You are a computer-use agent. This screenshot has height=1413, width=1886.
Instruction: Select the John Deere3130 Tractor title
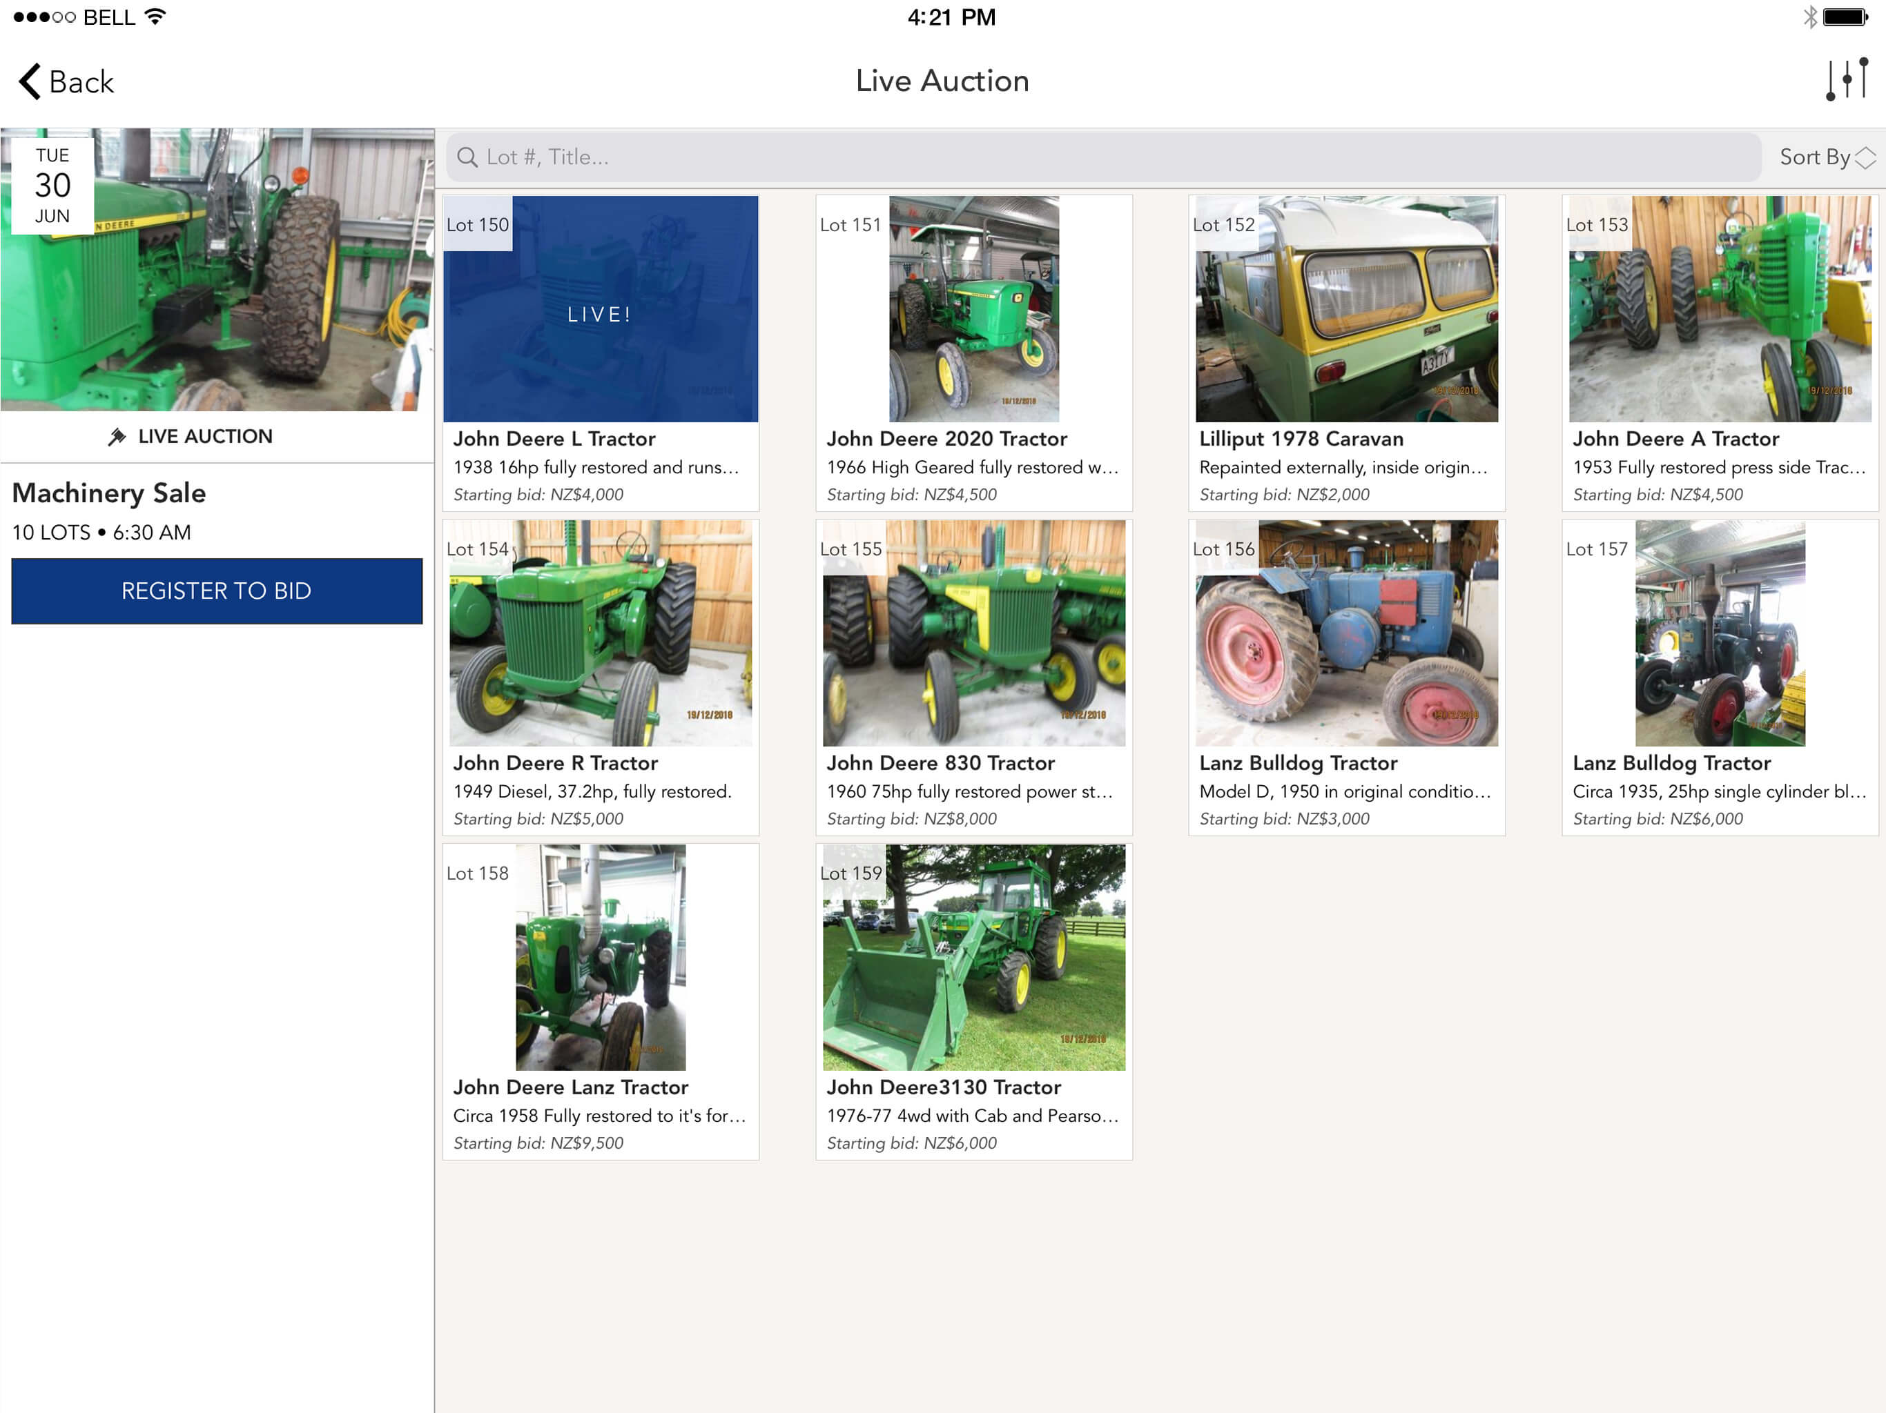(x=944, y=1087)
